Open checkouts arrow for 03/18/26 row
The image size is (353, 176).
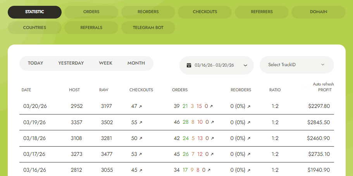tap(141, 139)
